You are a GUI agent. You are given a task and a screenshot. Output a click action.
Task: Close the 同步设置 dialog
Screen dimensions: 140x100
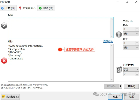(136, 2)
